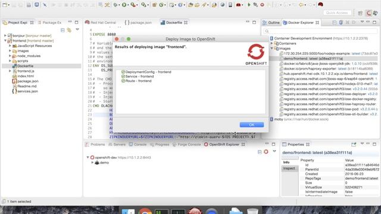This screenshot has height=214, width=381.
Task: Click the red stop circle toolbar icon
Action: [262, 5]
